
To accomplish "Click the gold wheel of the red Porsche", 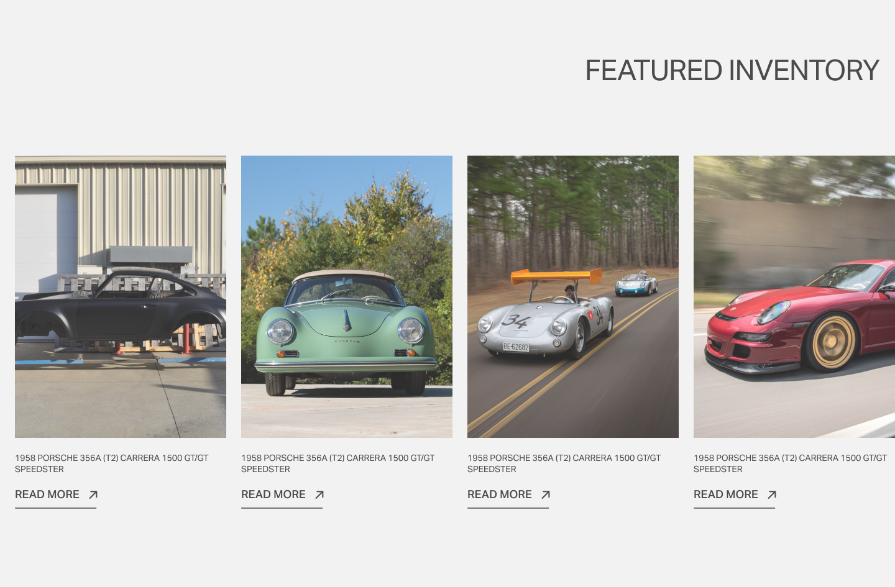I will click(x=833, y=342).
